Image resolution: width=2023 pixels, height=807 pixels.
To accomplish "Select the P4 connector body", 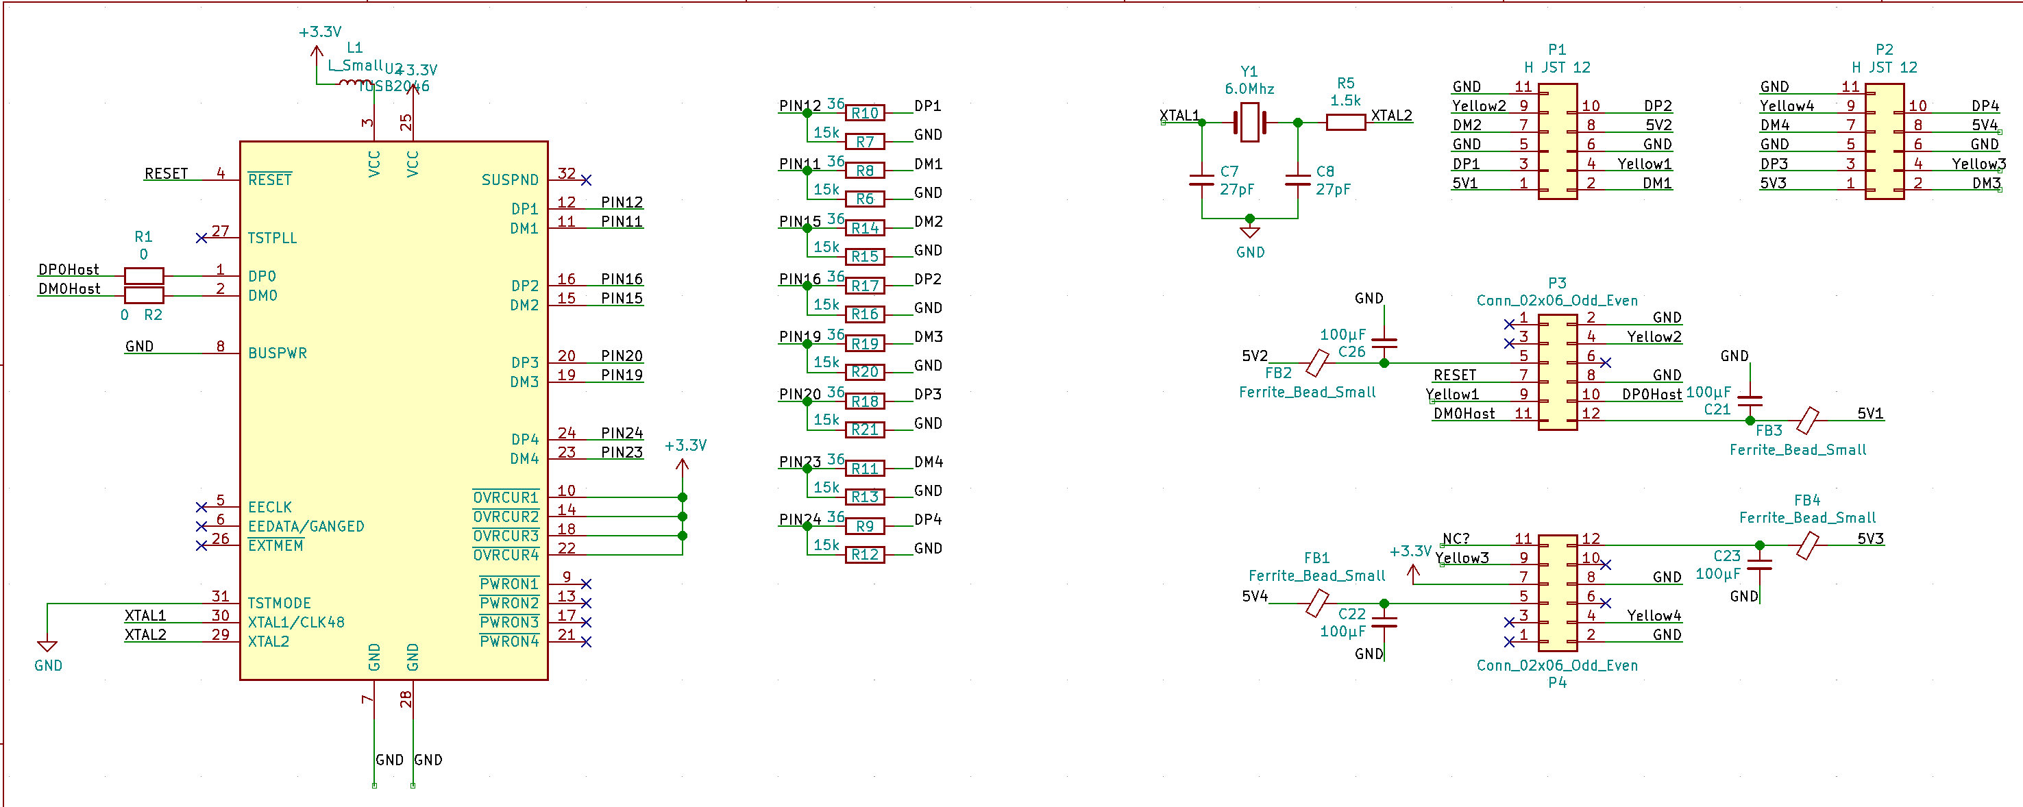I will (x=1557, y=593).
